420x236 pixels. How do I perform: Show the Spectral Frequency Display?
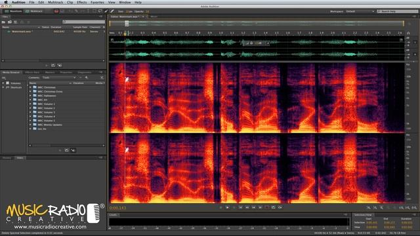[x=56, y=11]
